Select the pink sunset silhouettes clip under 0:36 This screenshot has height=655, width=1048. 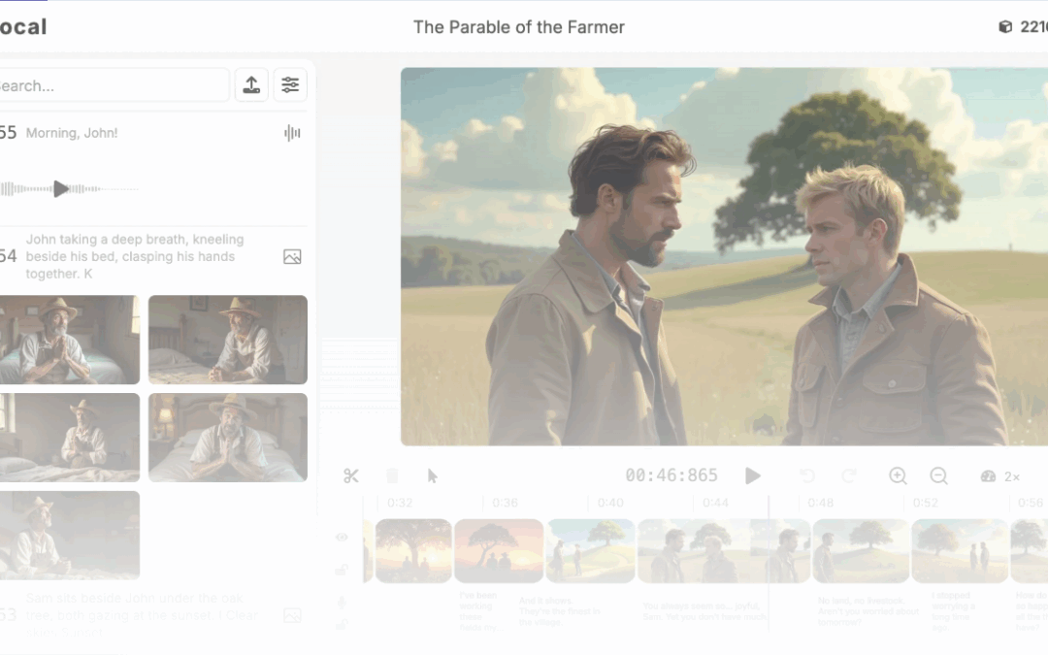pos(499,551)
